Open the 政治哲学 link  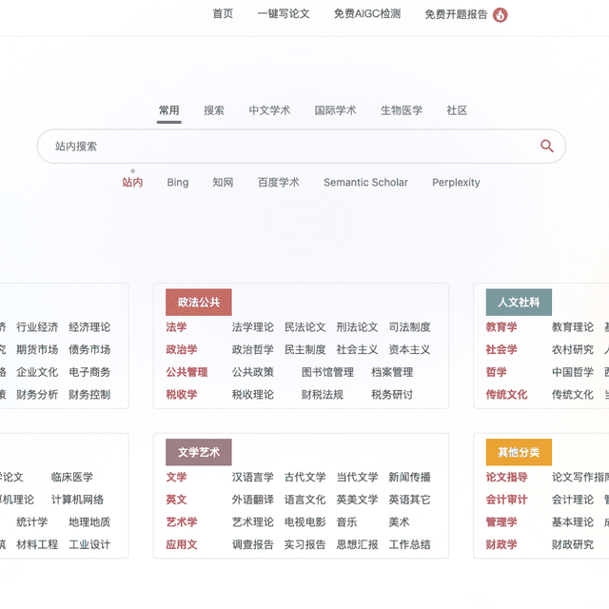click(x=253, y=349)
